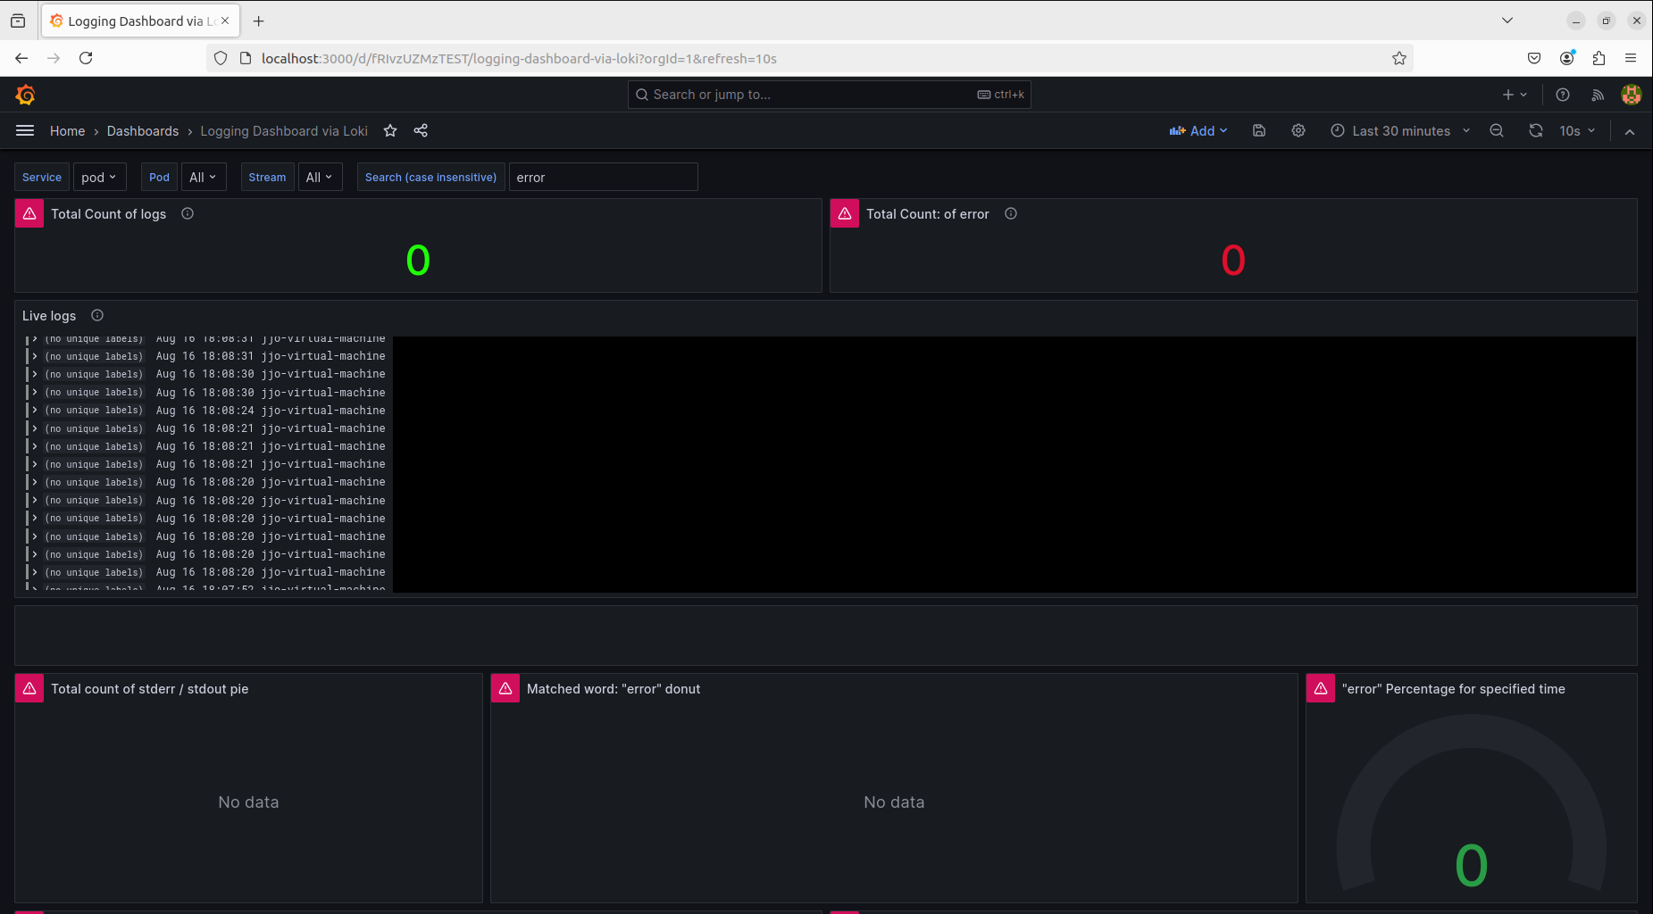This screenshot has width=1653, height=914.
Task: Navigate to Home via the breadcrumb
Action: pyautogui.click(x=67, y=130)
